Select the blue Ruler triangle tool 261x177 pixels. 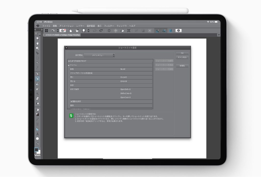pyautogui.click(x=37, y=129)
